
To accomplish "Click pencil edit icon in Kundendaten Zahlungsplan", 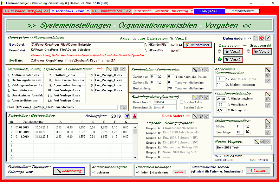I will (195, 69).
